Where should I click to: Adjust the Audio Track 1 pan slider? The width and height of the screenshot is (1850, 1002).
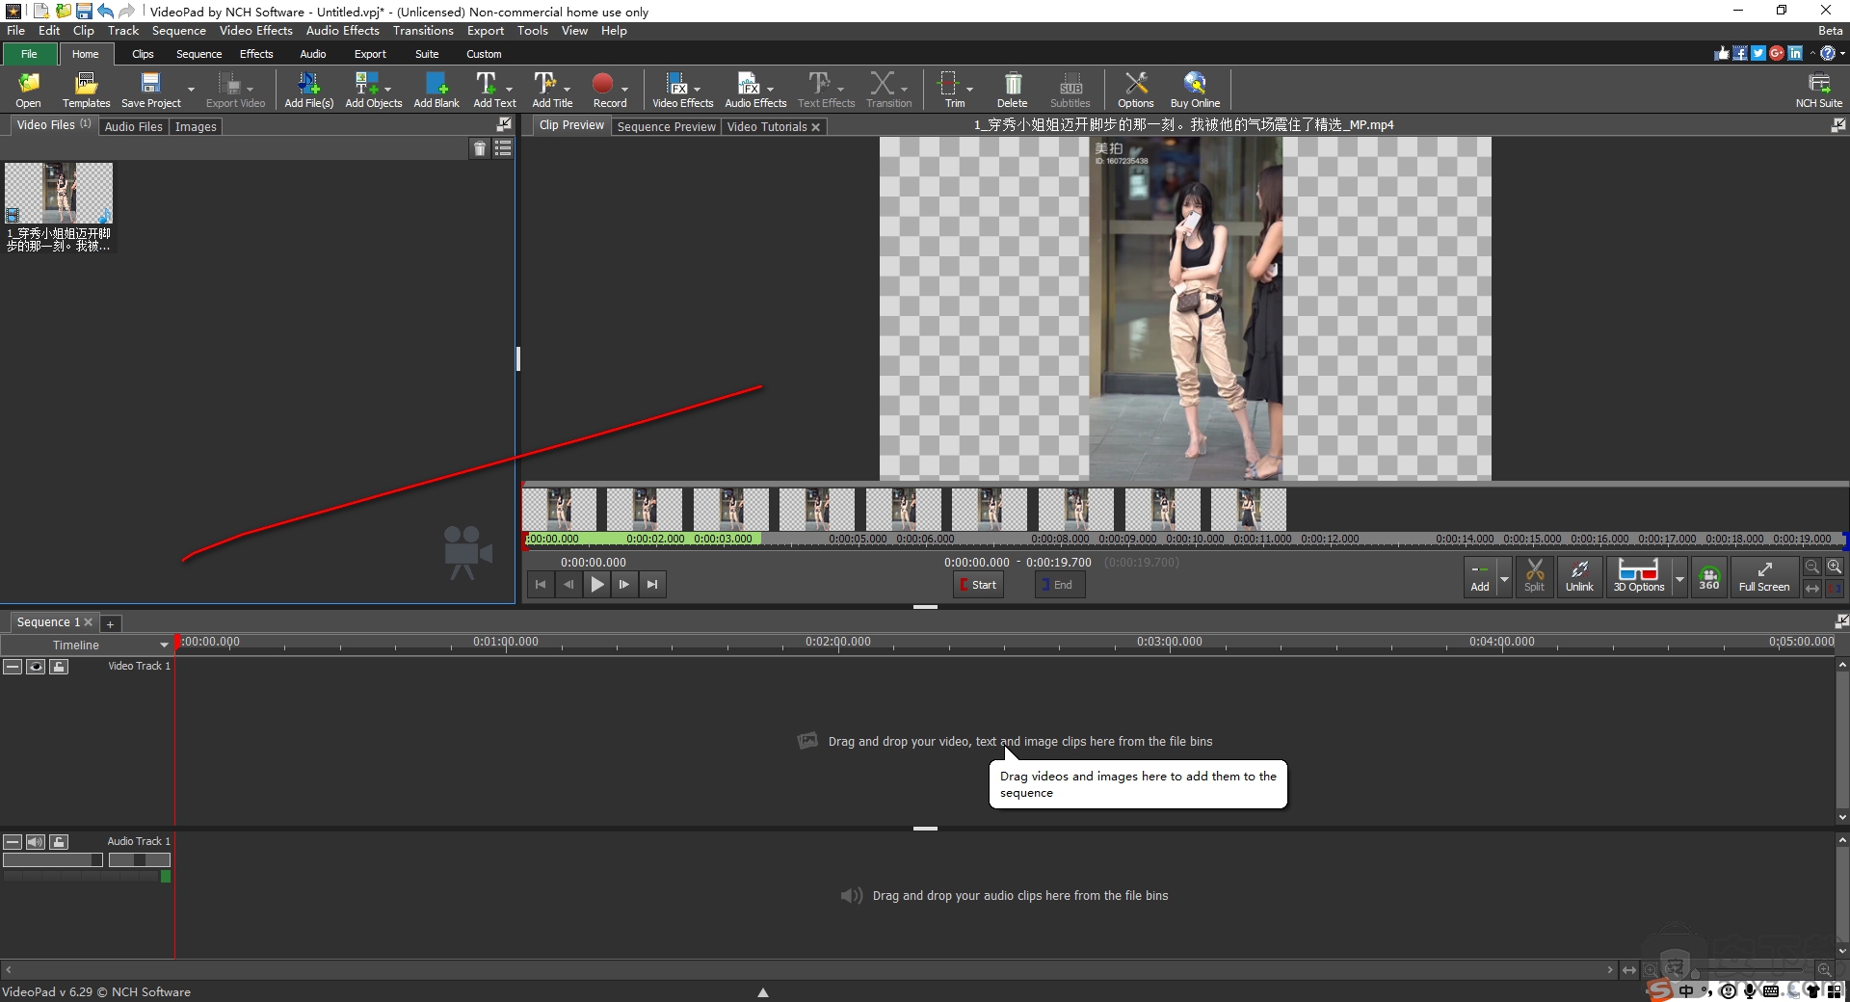tap(139, 859)
